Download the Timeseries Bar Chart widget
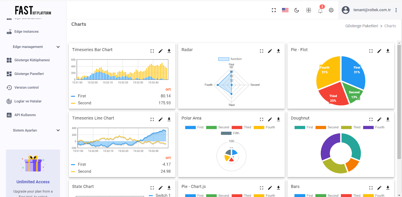This screenshot has width=402, height=197. (x=169, y=51)
